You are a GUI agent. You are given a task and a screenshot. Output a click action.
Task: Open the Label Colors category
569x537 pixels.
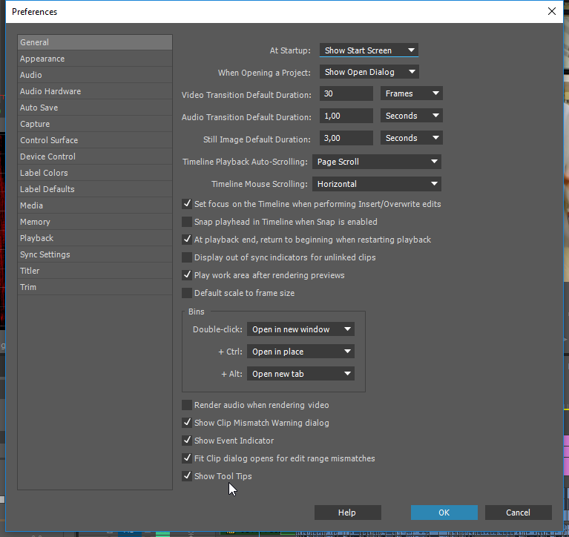pyautogui.click(x=95, y=173)
